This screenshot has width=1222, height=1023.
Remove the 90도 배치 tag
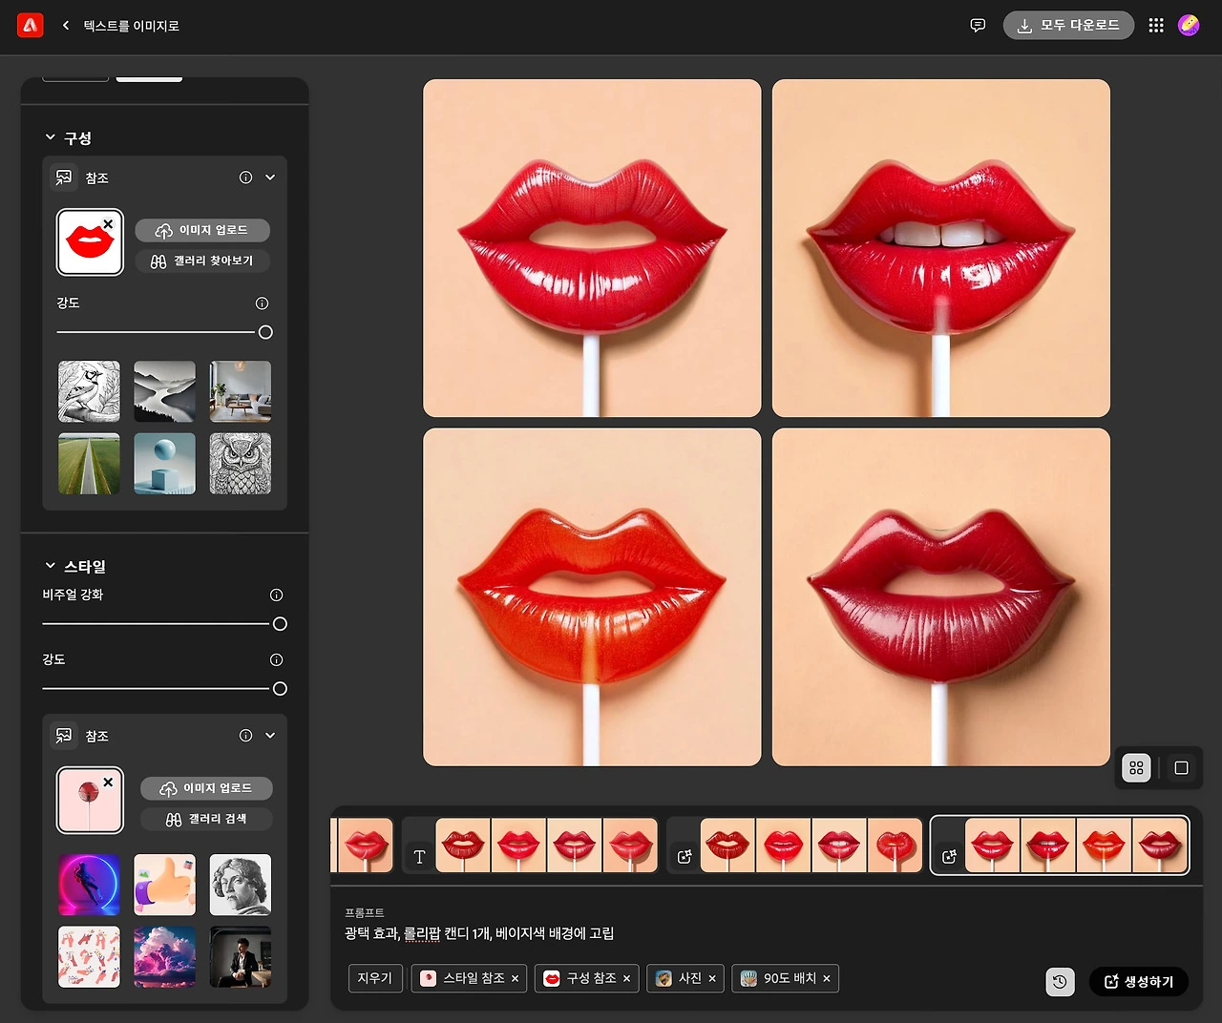click(x=827, y=978)
